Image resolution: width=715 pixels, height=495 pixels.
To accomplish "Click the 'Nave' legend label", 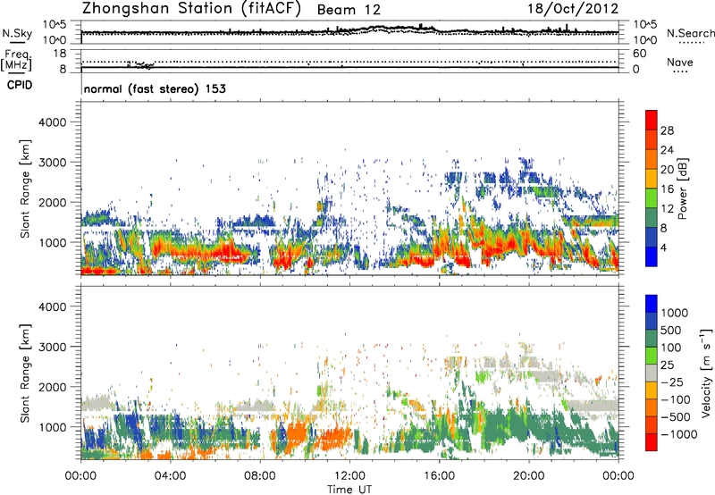I will pos(680,62).
